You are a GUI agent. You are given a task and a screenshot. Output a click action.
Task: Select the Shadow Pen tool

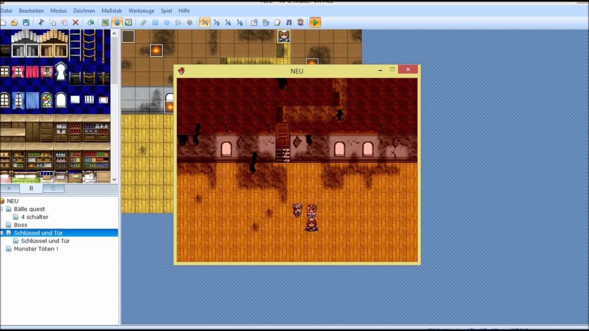(x=190, y=22)
